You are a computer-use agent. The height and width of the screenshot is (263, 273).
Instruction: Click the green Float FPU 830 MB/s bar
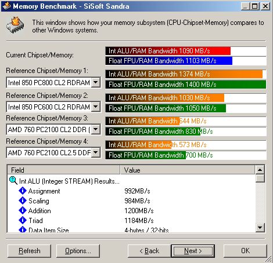(x=153, y=131)
